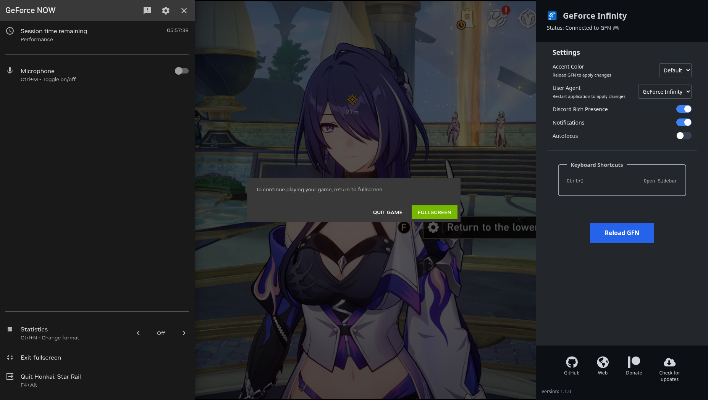Viewport: 708px width, 400px height.
Task: Click the quit game exit icon
Action: pyautogui.click(x=10, y=376)
